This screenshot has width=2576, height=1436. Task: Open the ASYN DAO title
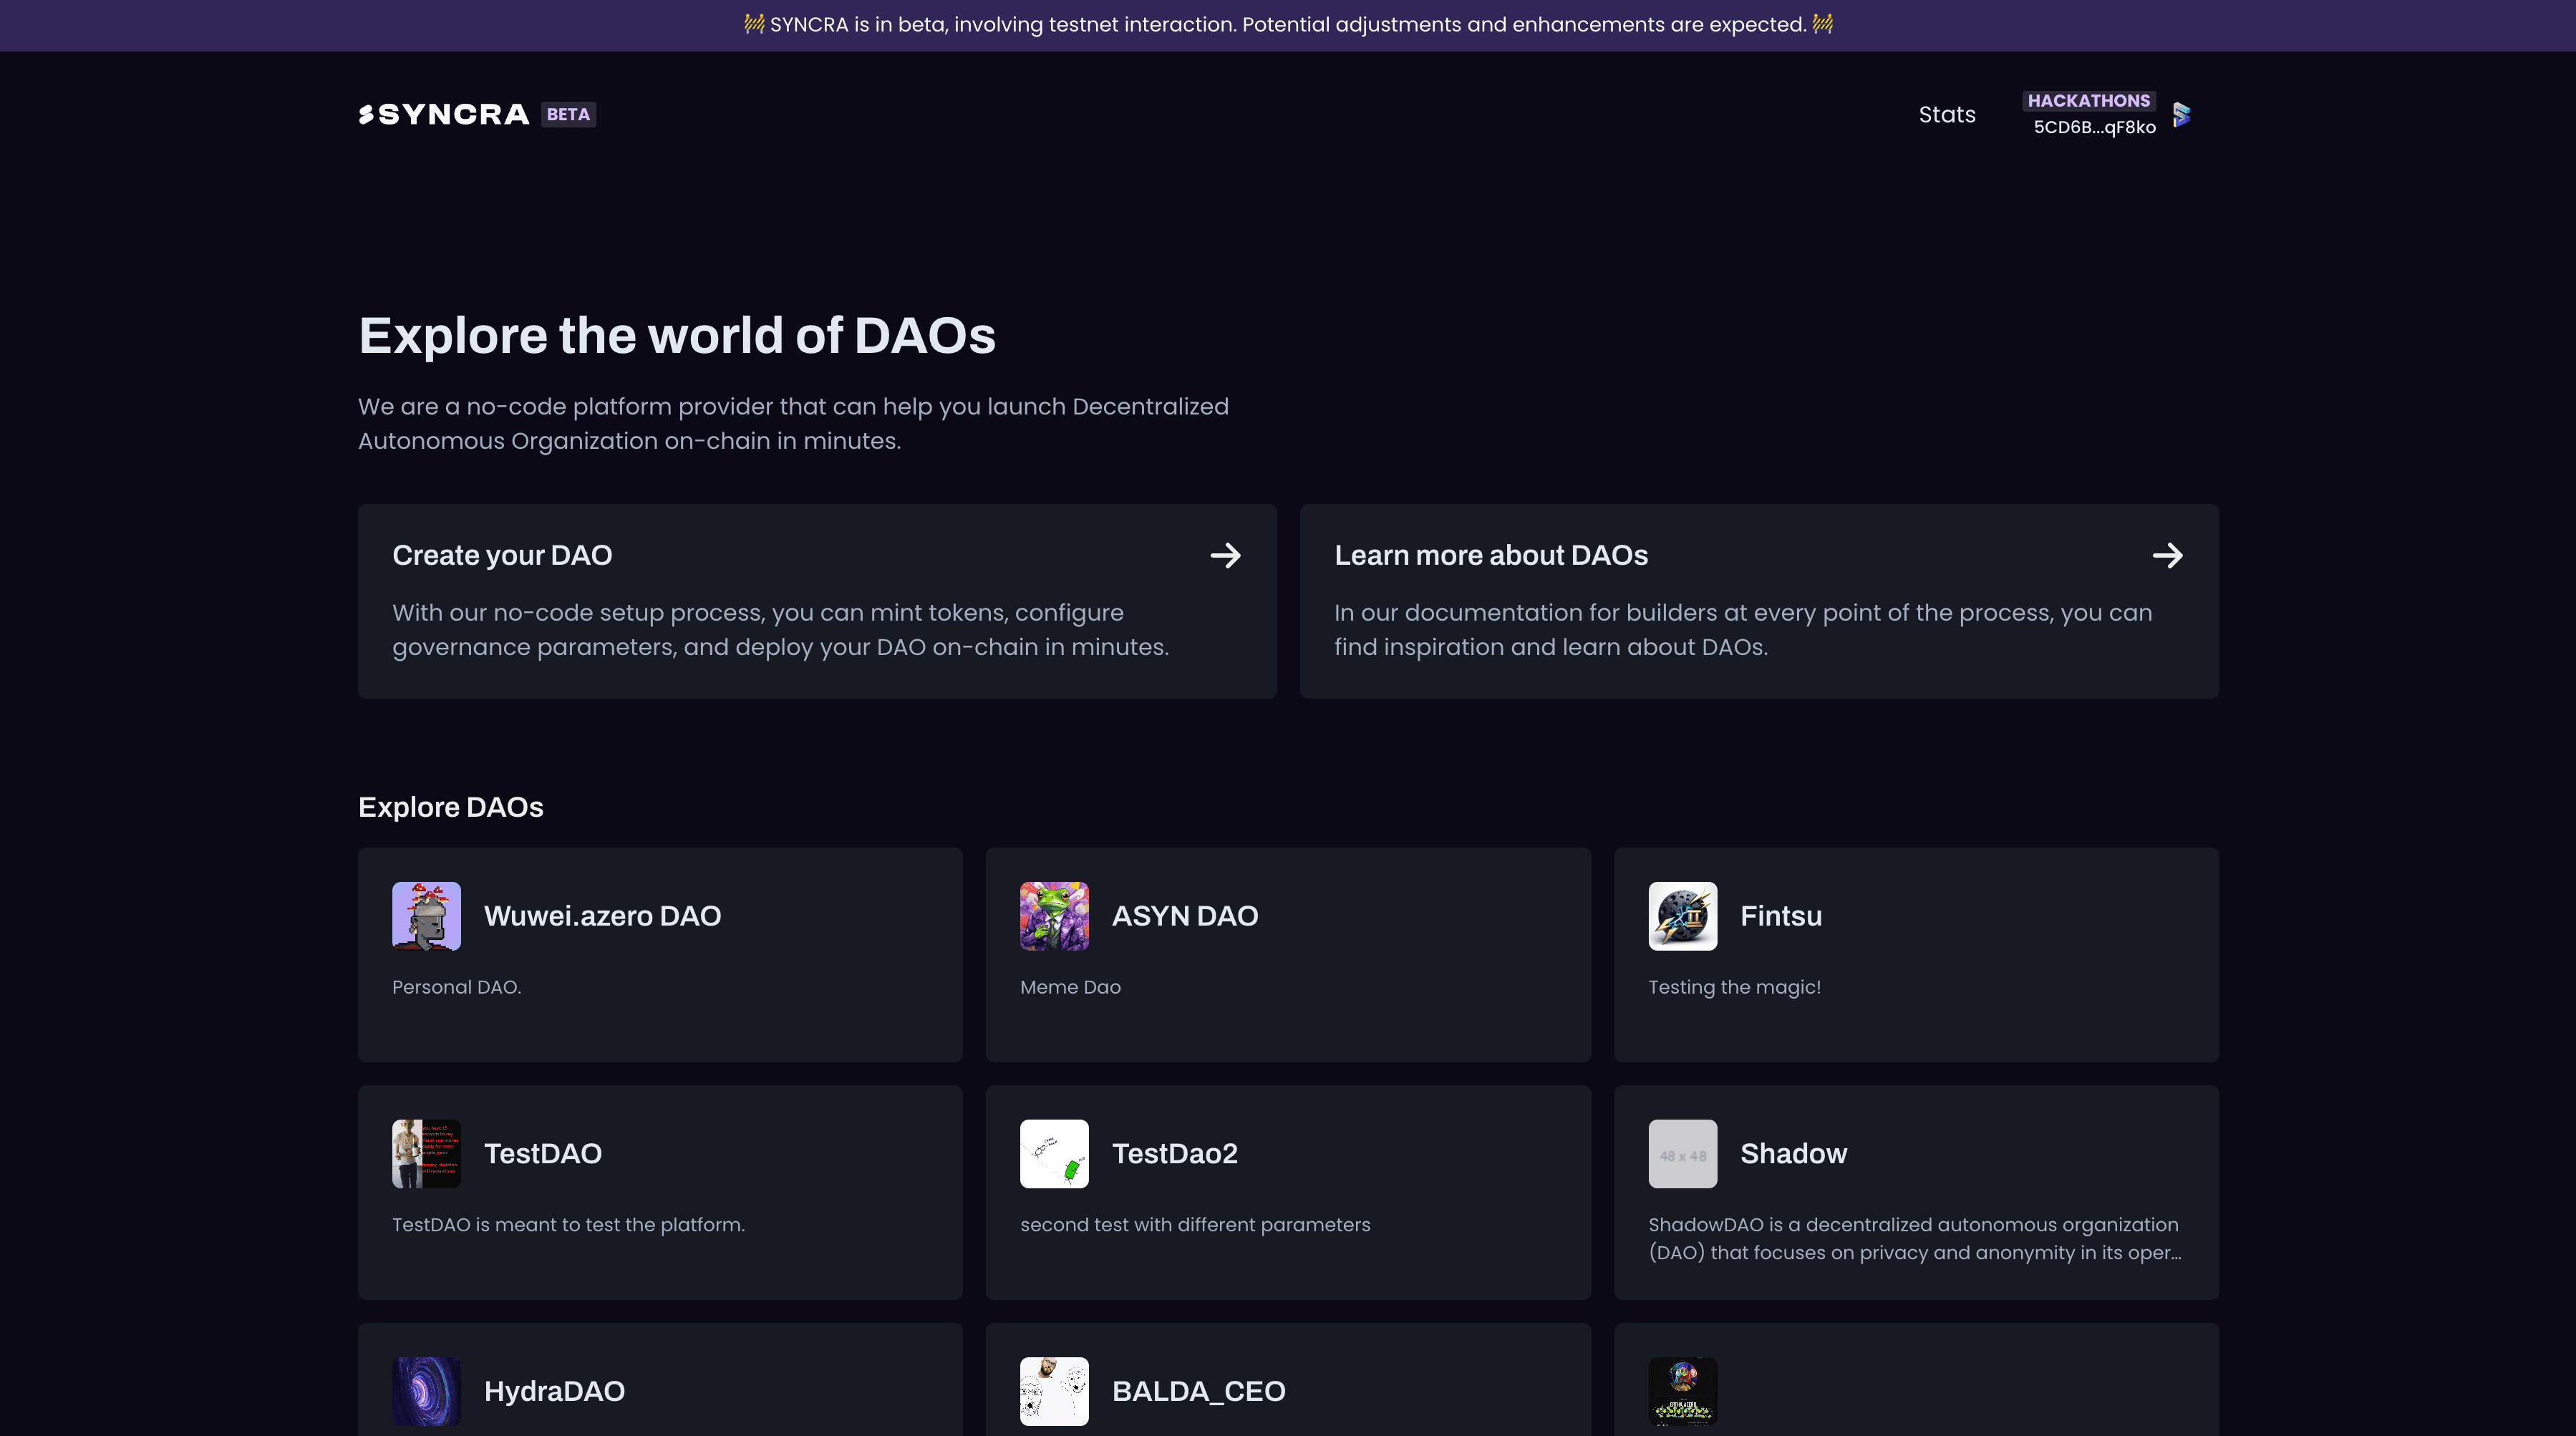point(1185,916)
